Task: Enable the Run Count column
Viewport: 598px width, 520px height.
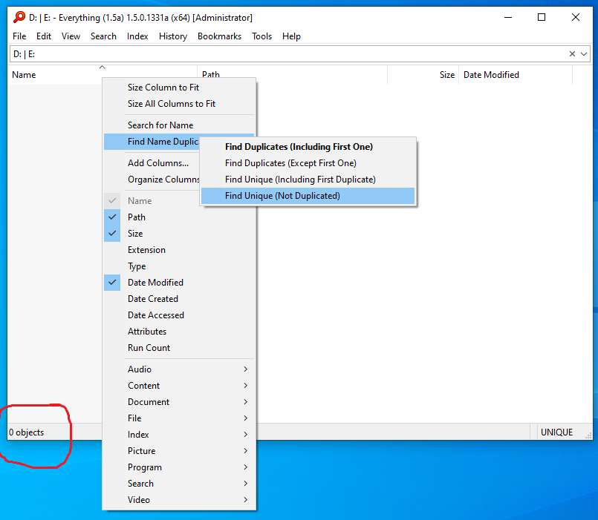Action: 179,348
